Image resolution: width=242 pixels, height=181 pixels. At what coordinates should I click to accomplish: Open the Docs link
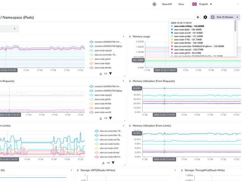pos(181,4)
